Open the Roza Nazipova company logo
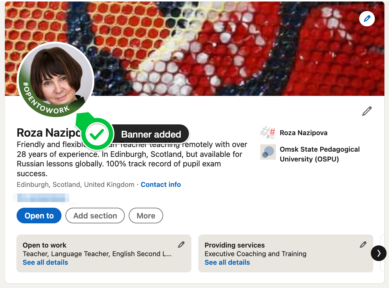 [268, 133]
